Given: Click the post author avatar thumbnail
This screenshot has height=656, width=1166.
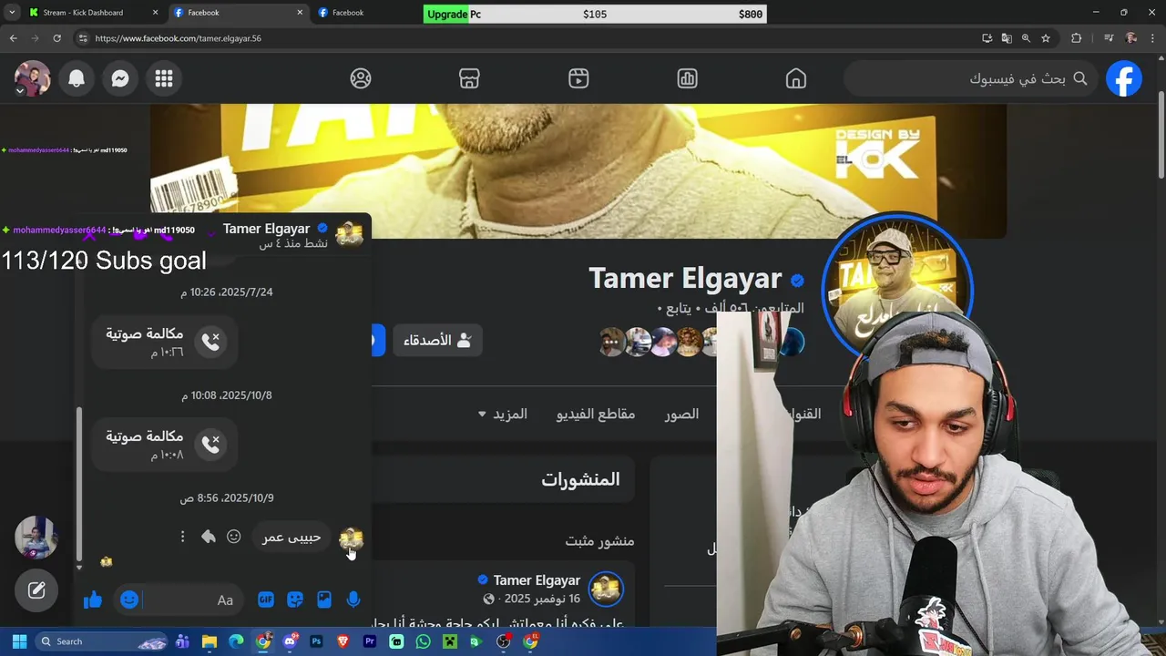Looking at the screenshot, I should click(606, 589).
